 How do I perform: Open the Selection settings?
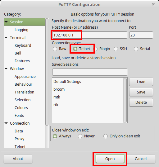(x=22, y=100)
